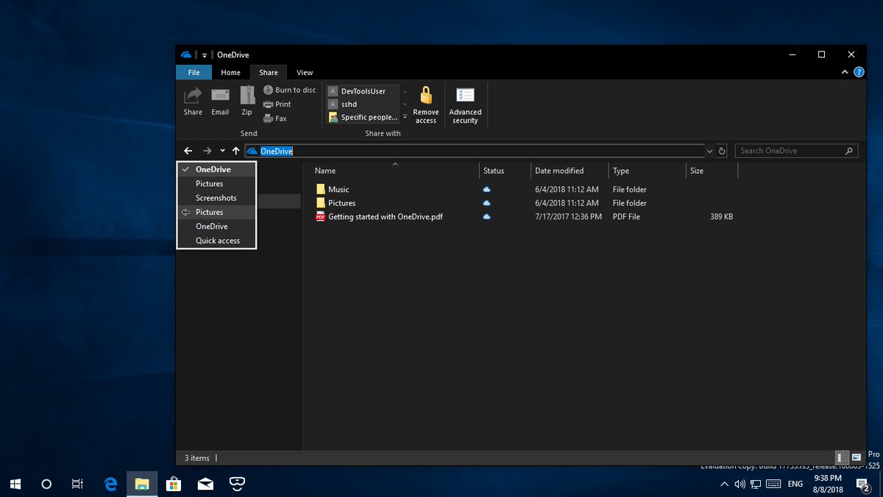The image size is (883, 497).
Task: Expand address bar history dropdown
Action: [x=709, y=151]
